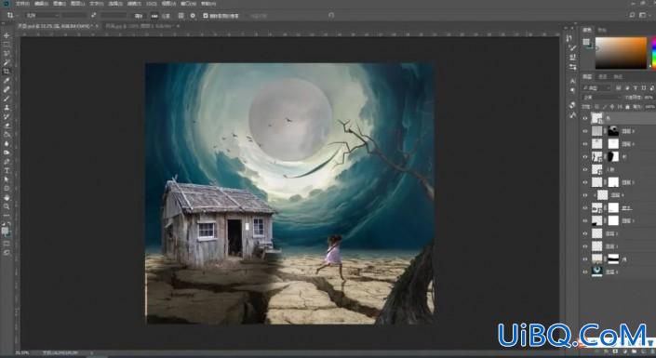Viewport: 656px width, 358px height.
Task: Click the crop width input field
Action: click(x=74, y=16)
